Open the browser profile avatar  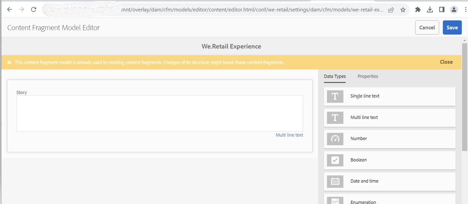coord(454,10)
